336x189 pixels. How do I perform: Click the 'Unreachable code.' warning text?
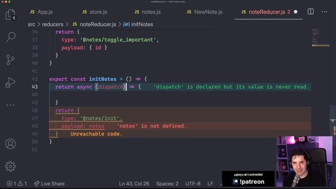tap(96, 134)
